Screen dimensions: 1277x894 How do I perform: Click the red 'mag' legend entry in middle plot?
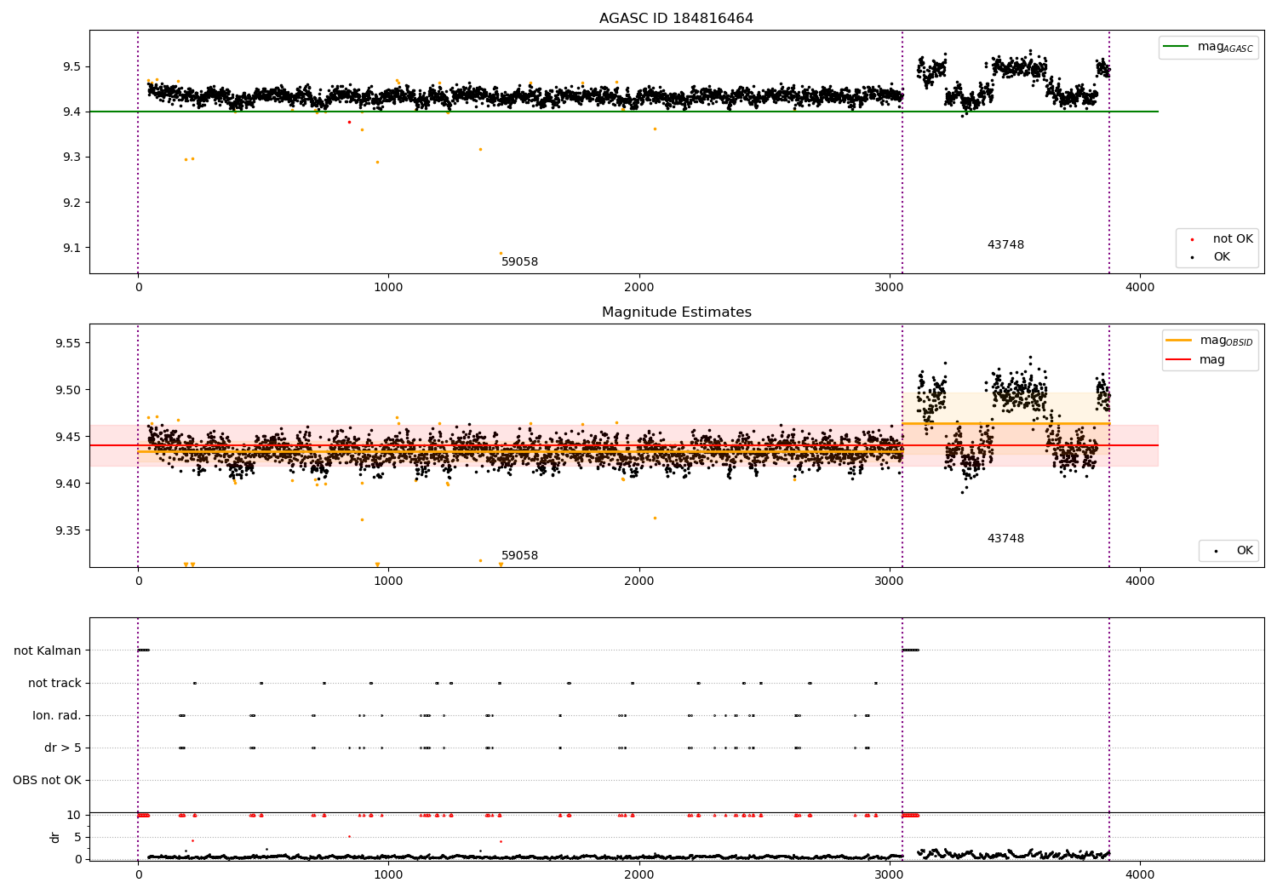1196,360
